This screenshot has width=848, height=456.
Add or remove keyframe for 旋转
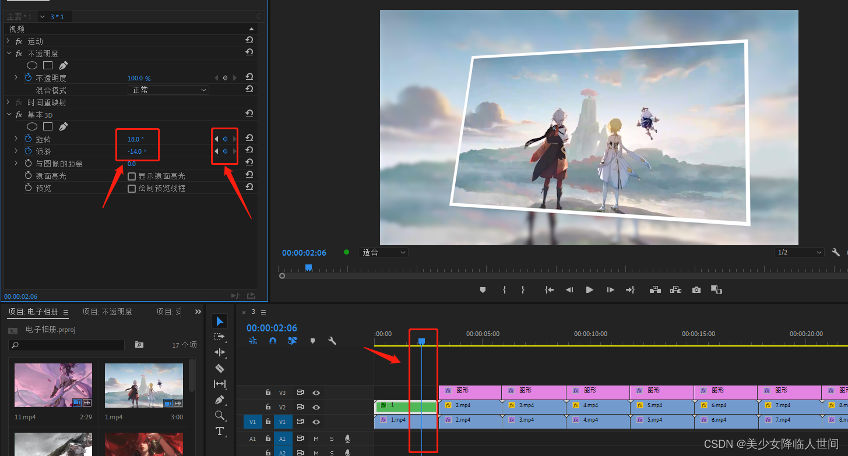pyautogui.click(x=225, y=139)
